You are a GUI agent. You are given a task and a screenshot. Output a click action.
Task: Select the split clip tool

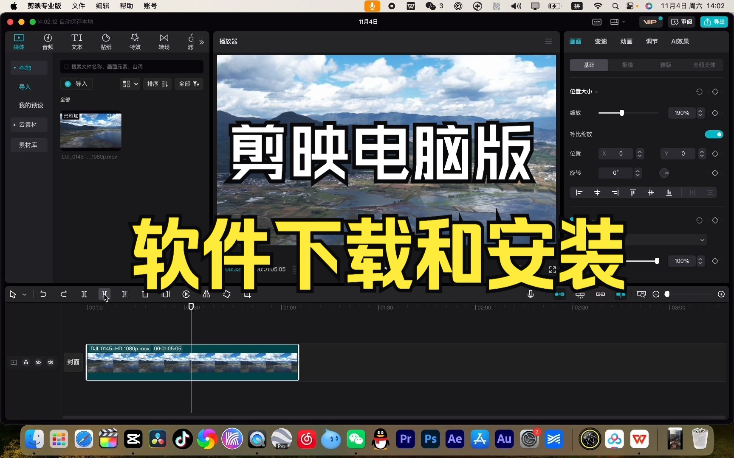click(x=84, y=294)
